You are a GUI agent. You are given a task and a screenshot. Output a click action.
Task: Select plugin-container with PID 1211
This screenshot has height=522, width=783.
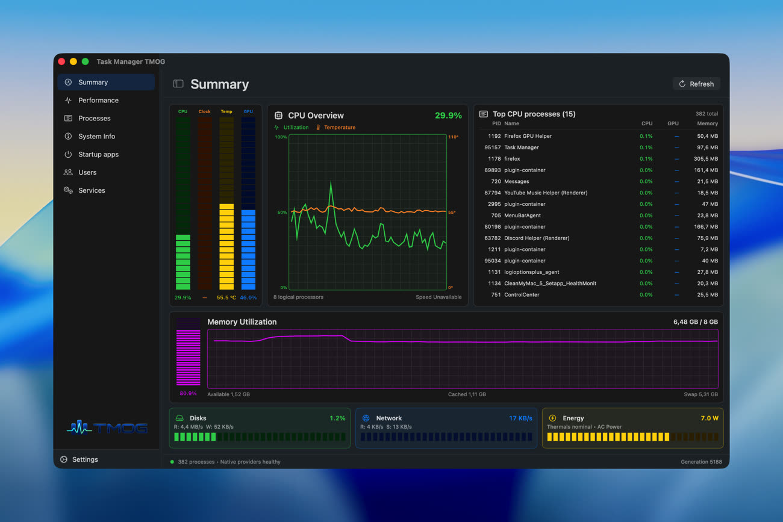(599, 249)
